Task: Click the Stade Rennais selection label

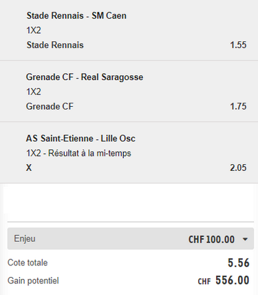Action: [55, 45]
